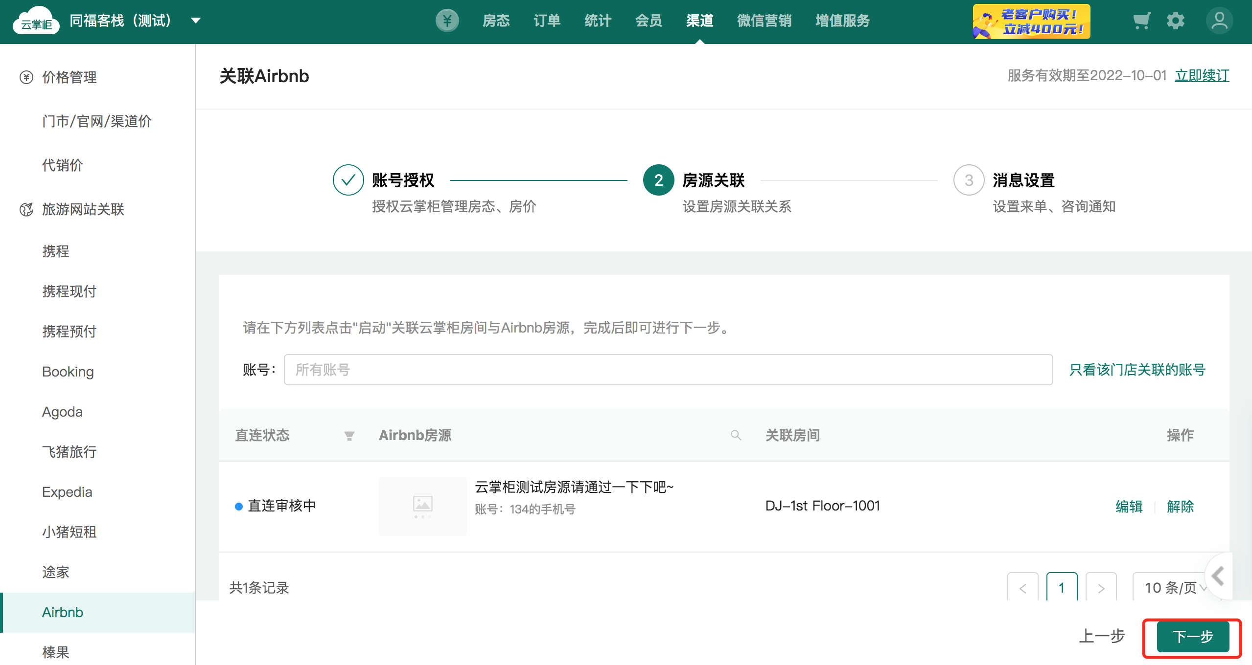1252x665 pixels.
Task: Click search icon in Airbnb房源 column
Action: 736,435
